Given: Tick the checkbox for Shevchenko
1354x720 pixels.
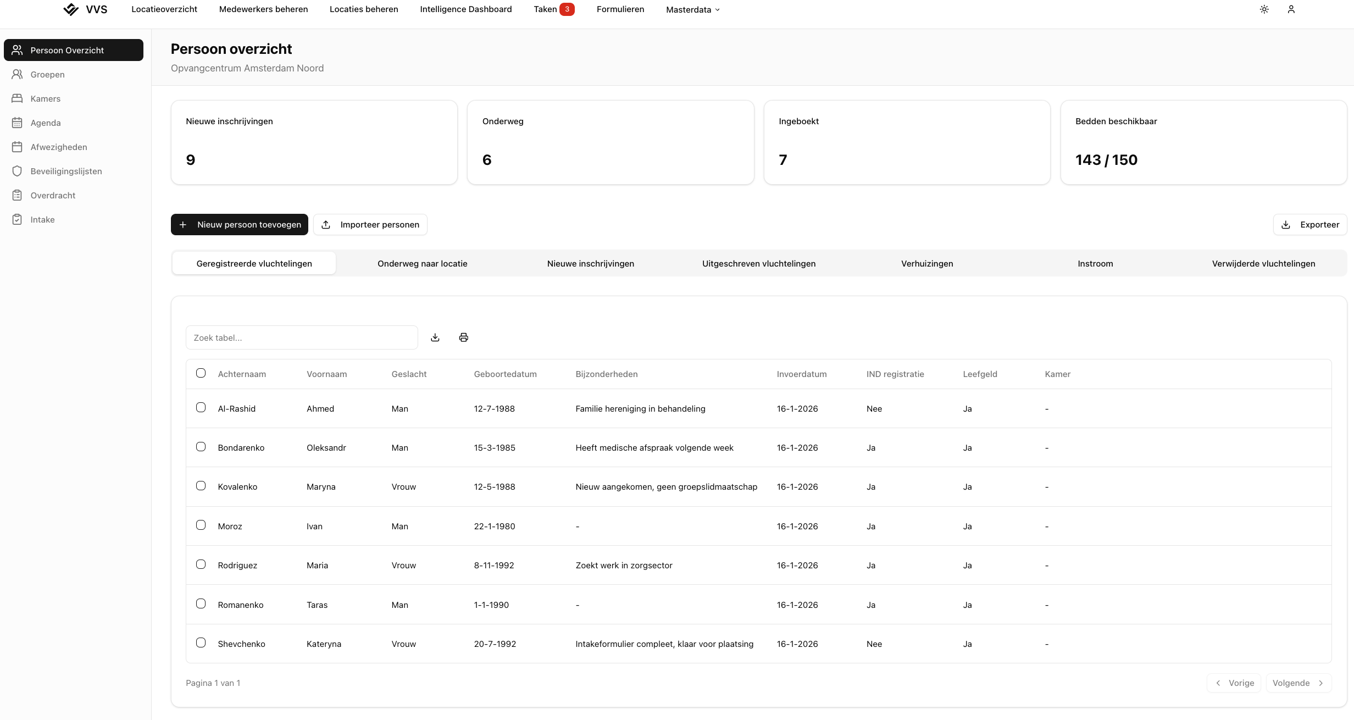Looking at the screenshot, I should 201,643.
